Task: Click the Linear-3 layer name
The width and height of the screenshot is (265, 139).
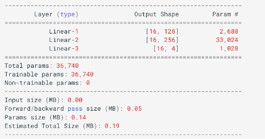Action: 63,49
